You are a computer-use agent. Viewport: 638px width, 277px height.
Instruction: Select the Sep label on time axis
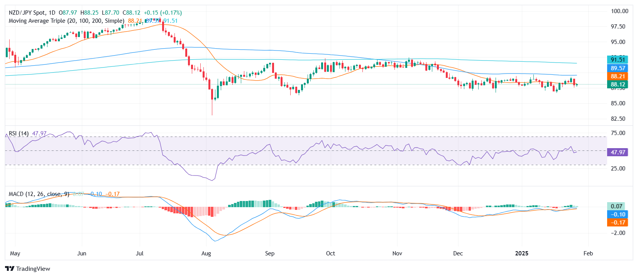click(x=270, y=253)
